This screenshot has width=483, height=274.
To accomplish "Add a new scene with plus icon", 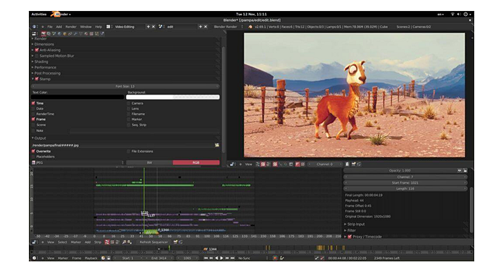I will (x=201, y=27).
